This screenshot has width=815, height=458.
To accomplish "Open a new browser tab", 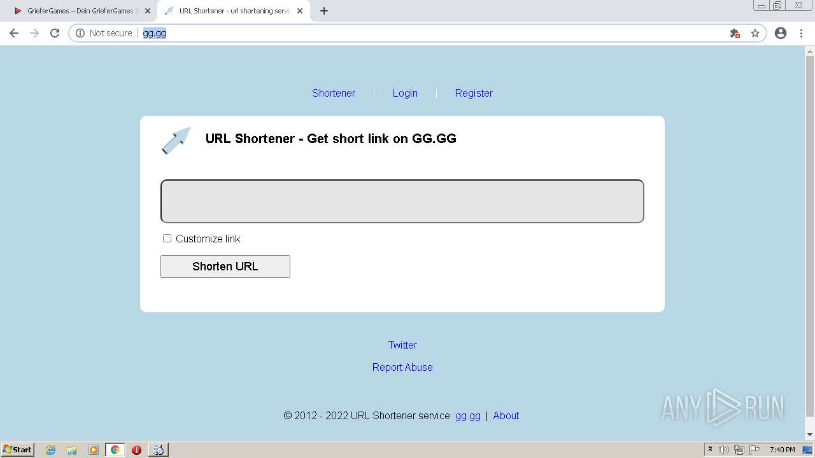I will 324,11.
